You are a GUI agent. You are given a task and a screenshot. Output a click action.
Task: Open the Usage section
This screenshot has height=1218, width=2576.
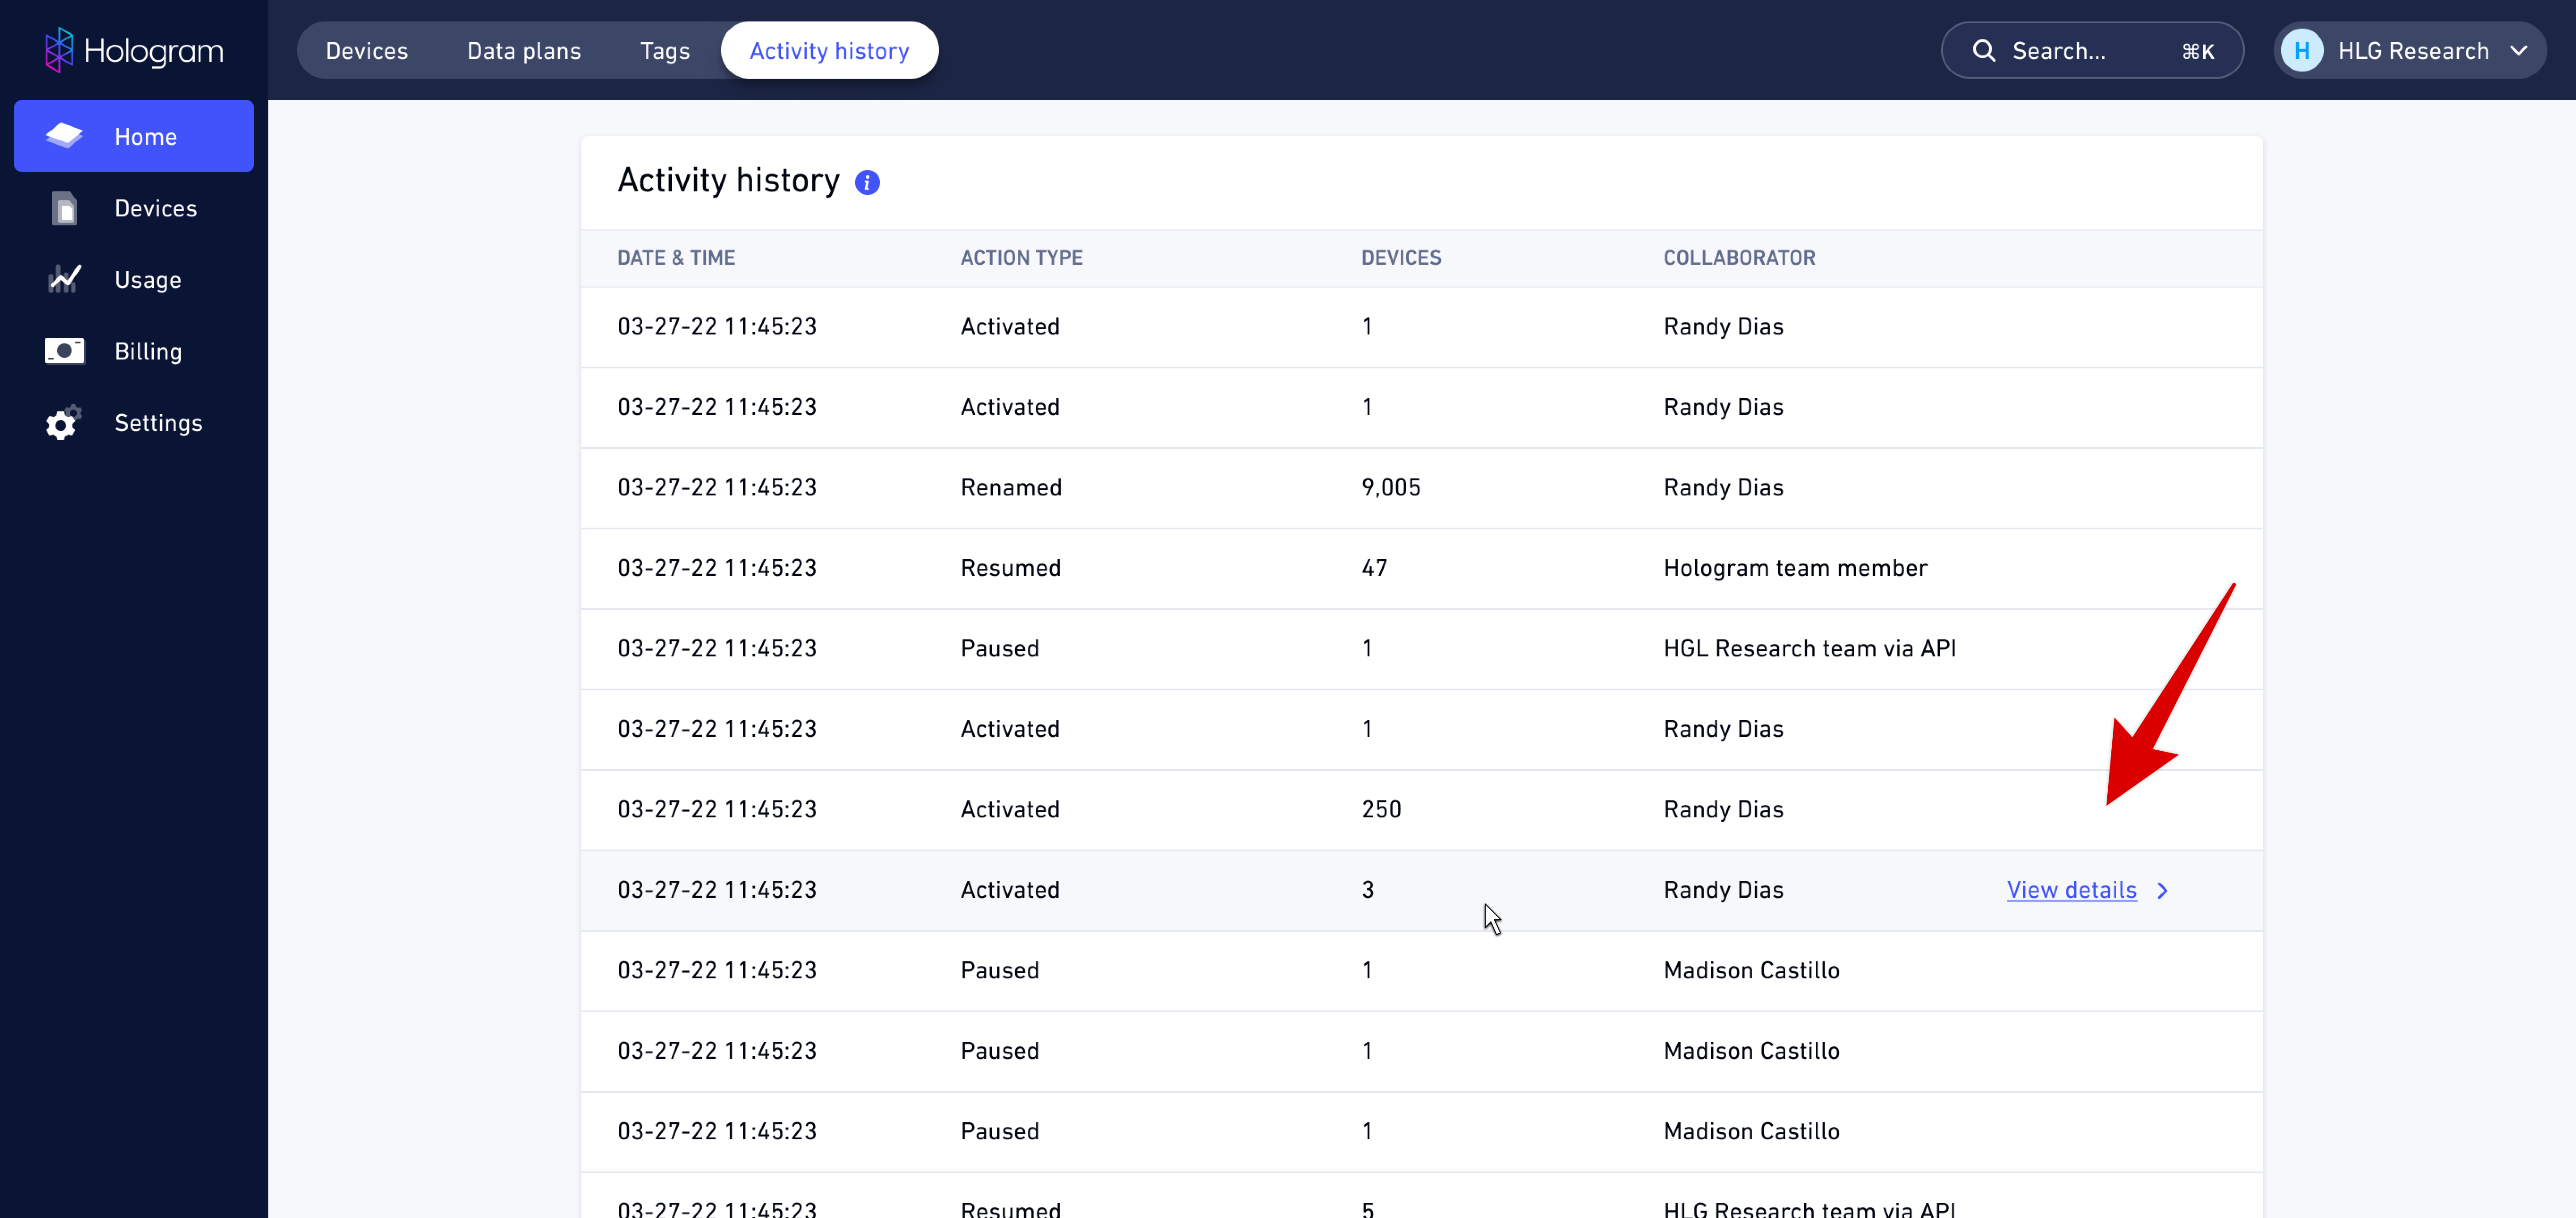click(x=134, y=279)
